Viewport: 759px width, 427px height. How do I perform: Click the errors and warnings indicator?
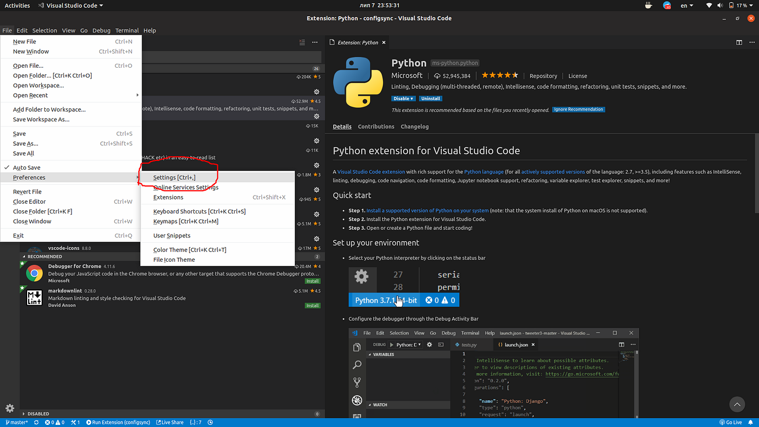pyautogui.click(x=54, y=422)
